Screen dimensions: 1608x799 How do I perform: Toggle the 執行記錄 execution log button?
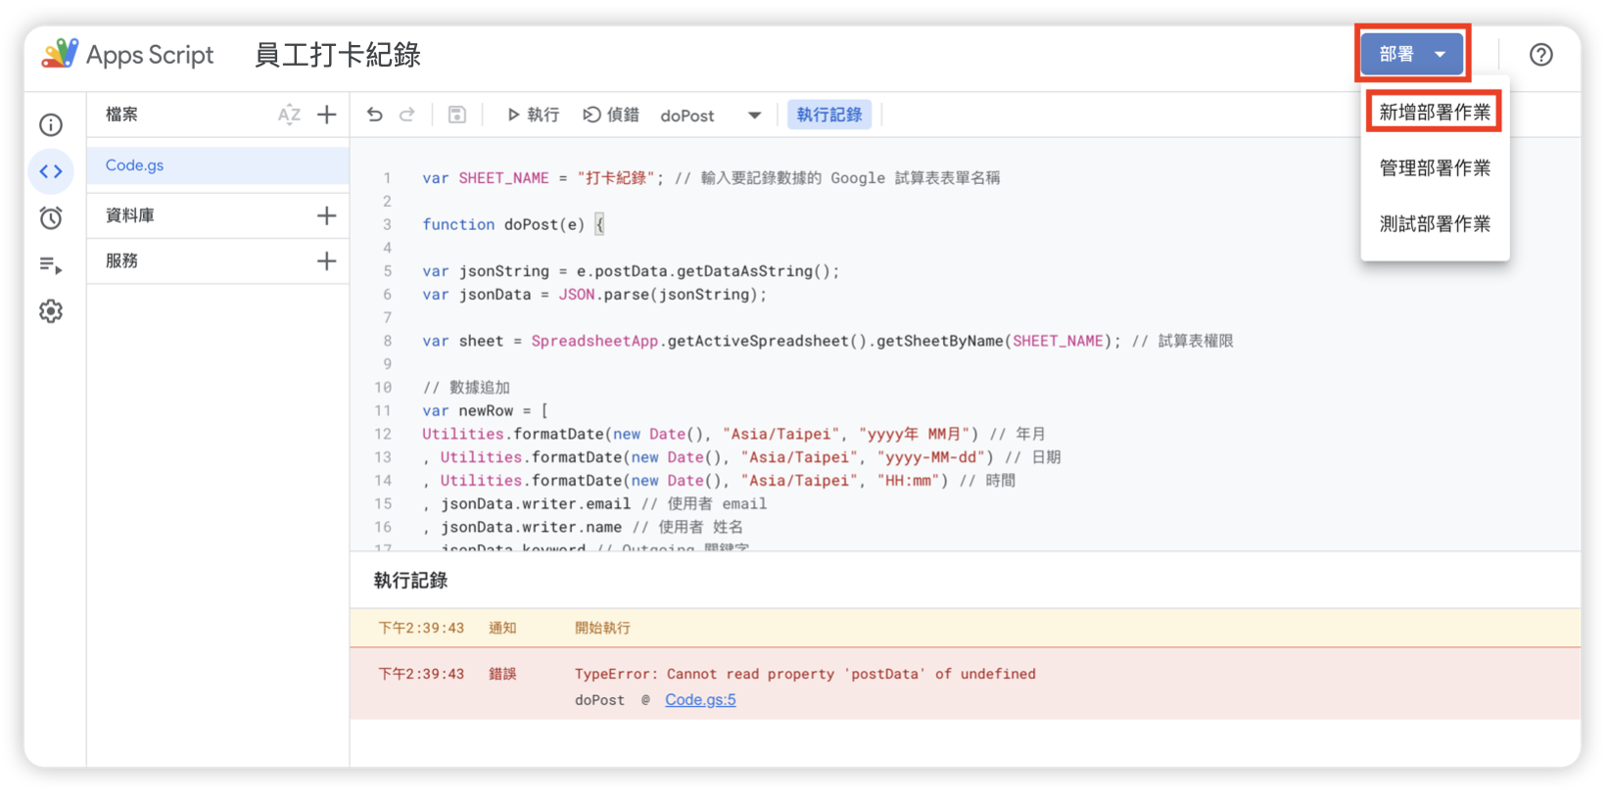[828, 115]
